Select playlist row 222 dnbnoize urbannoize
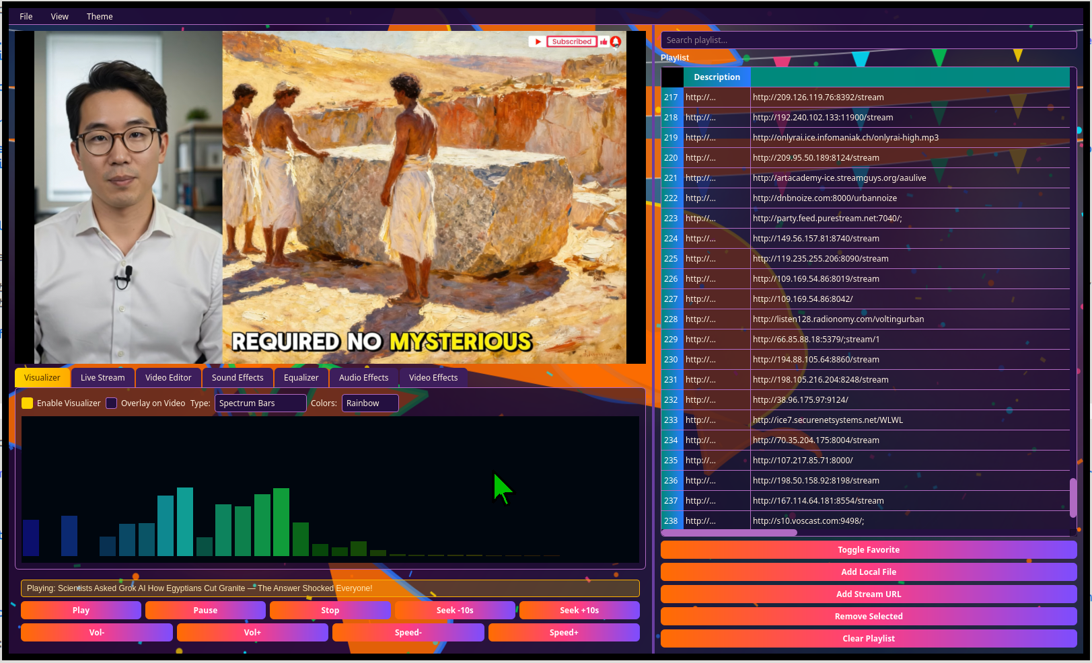The image size is (1092, 663). click(x=866, y=198)
